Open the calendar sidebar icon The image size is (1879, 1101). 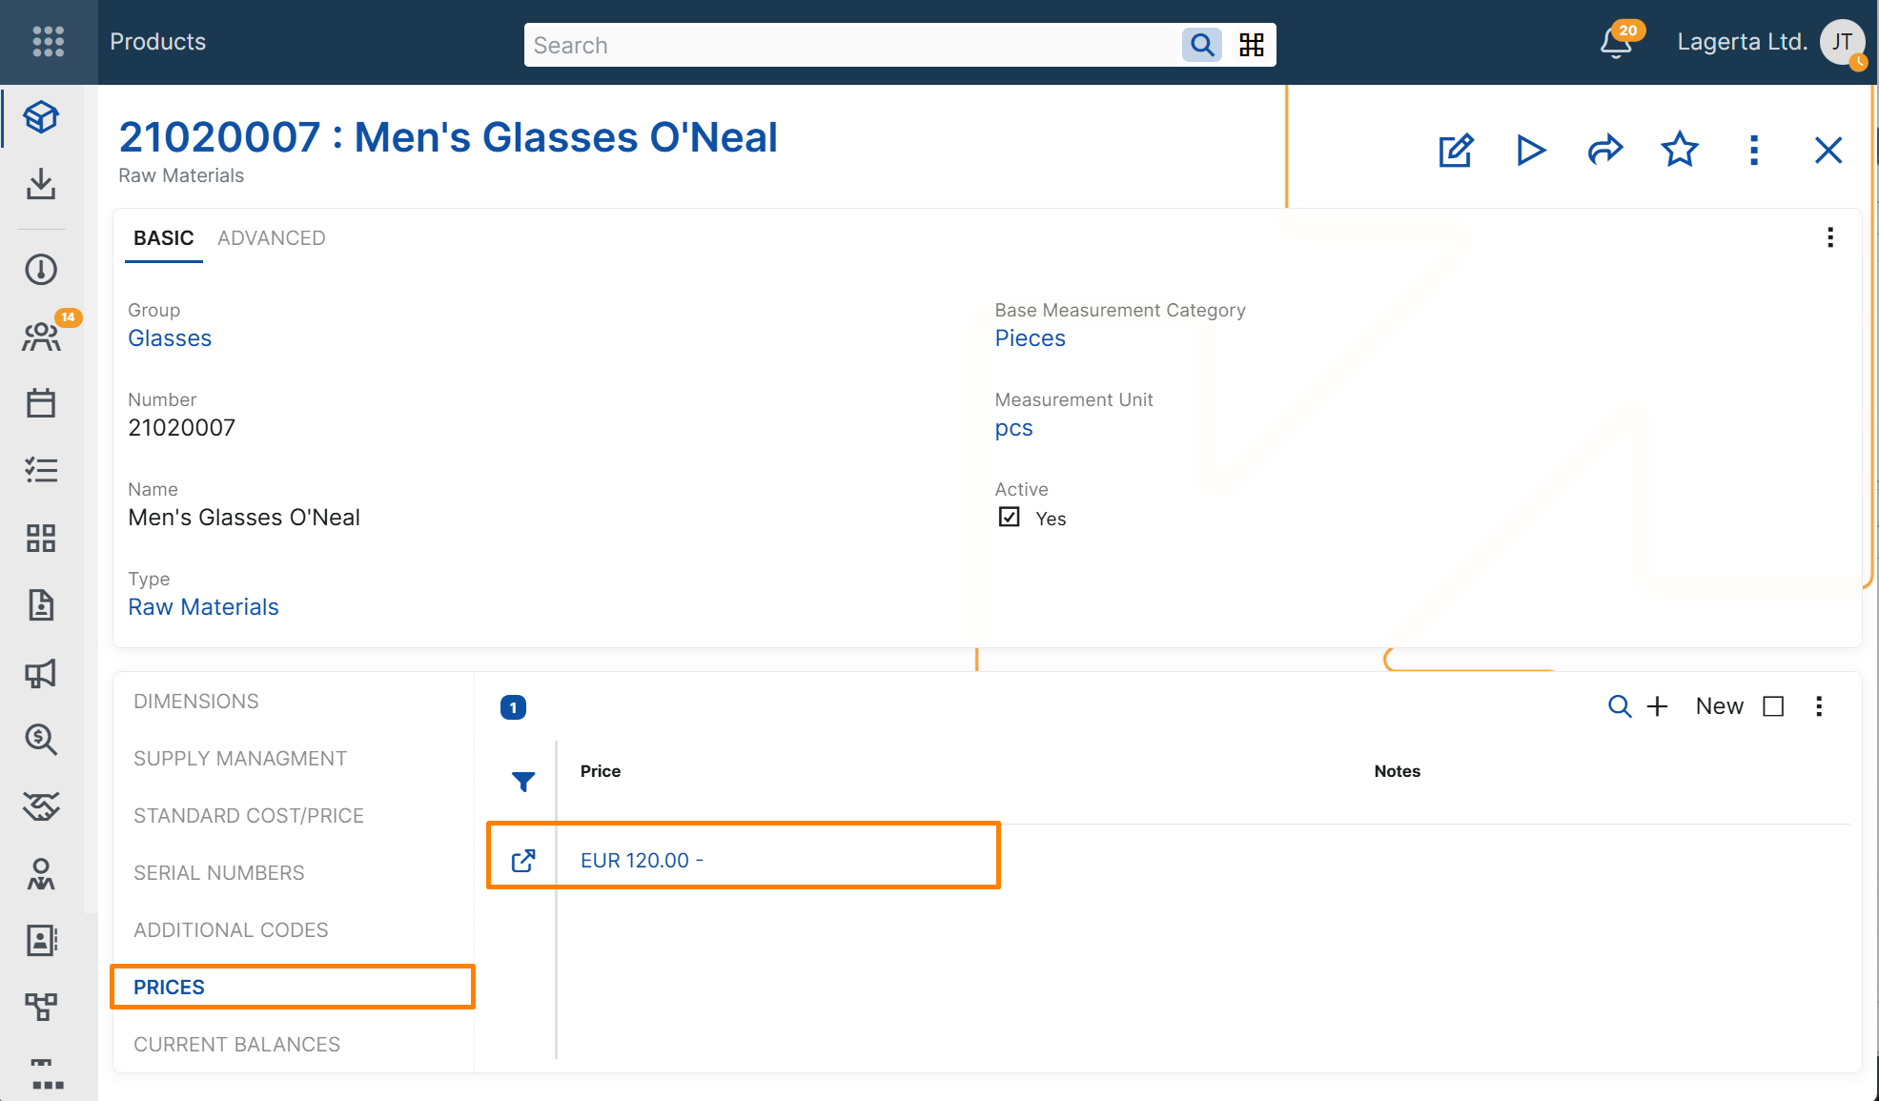click(41, 403)
